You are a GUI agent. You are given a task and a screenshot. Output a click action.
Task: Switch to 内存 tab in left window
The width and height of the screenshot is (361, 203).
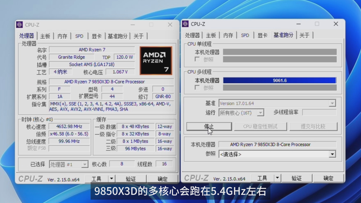[62, 36]
